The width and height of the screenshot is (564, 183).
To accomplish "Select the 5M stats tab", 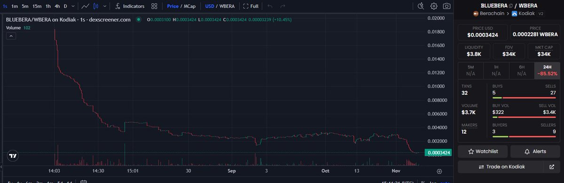I will tap(471, 71).
